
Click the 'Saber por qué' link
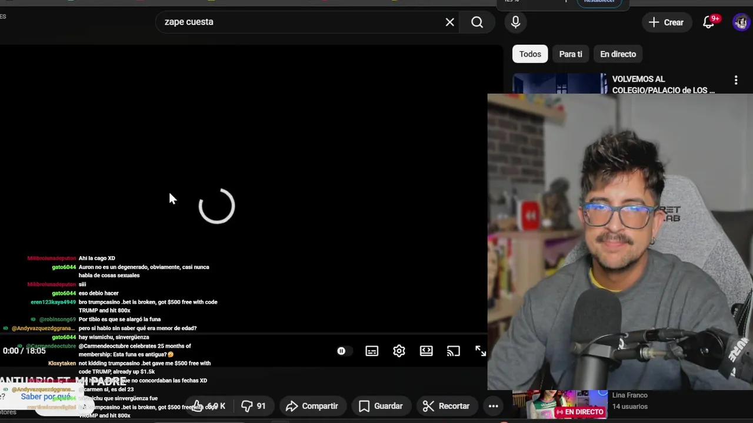tap(46, 397)
